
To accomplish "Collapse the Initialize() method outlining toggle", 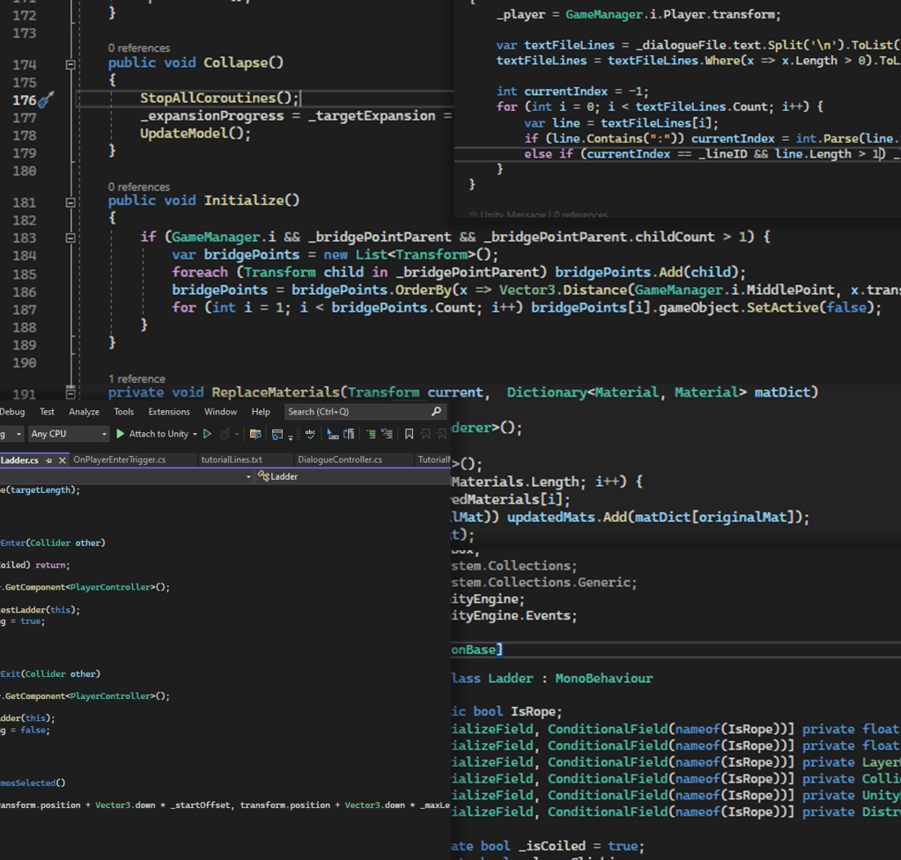I will pos(70,202).
